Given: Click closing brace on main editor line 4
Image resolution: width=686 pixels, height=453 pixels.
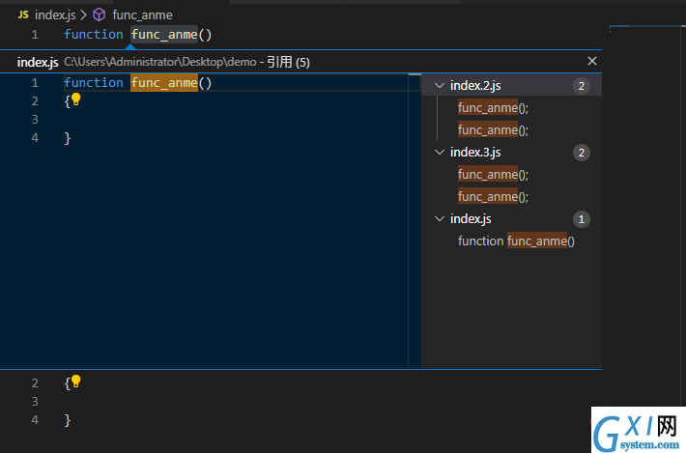Looking at the screenshot, I should click(x=68, y=420).
